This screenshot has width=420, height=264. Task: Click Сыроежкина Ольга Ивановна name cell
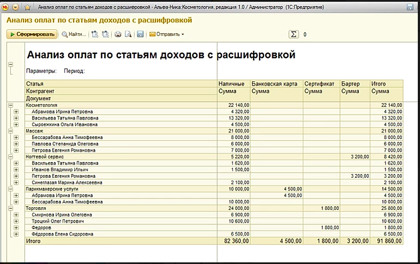pos(121,124)
